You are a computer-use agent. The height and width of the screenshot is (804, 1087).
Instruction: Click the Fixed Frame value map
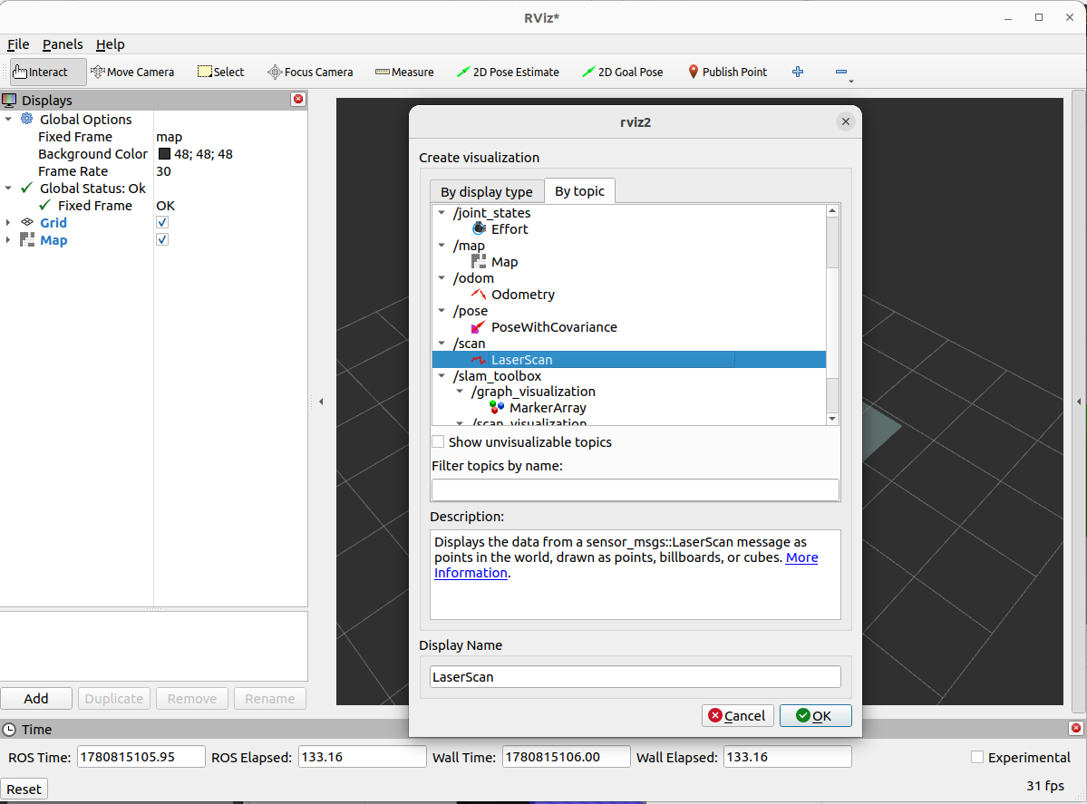click(170, 137)
